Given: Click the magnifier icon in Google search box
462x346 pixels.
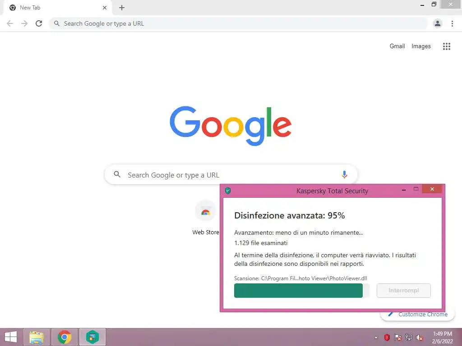Looking at the screenshot, I should coord(117,174).
